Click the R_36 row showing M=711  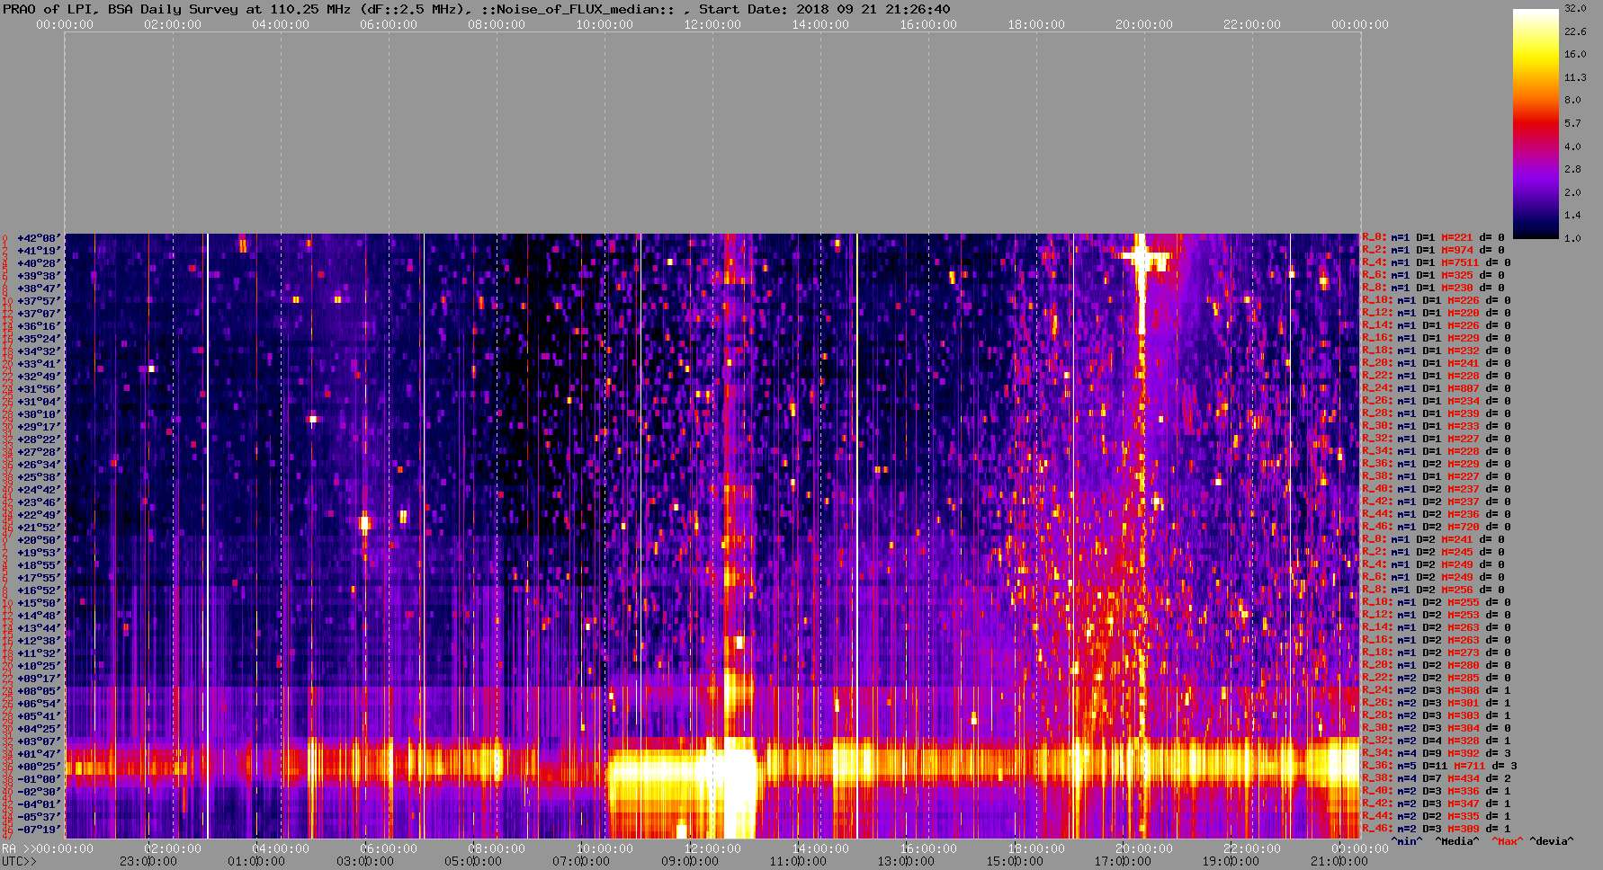click(1440, 766)
